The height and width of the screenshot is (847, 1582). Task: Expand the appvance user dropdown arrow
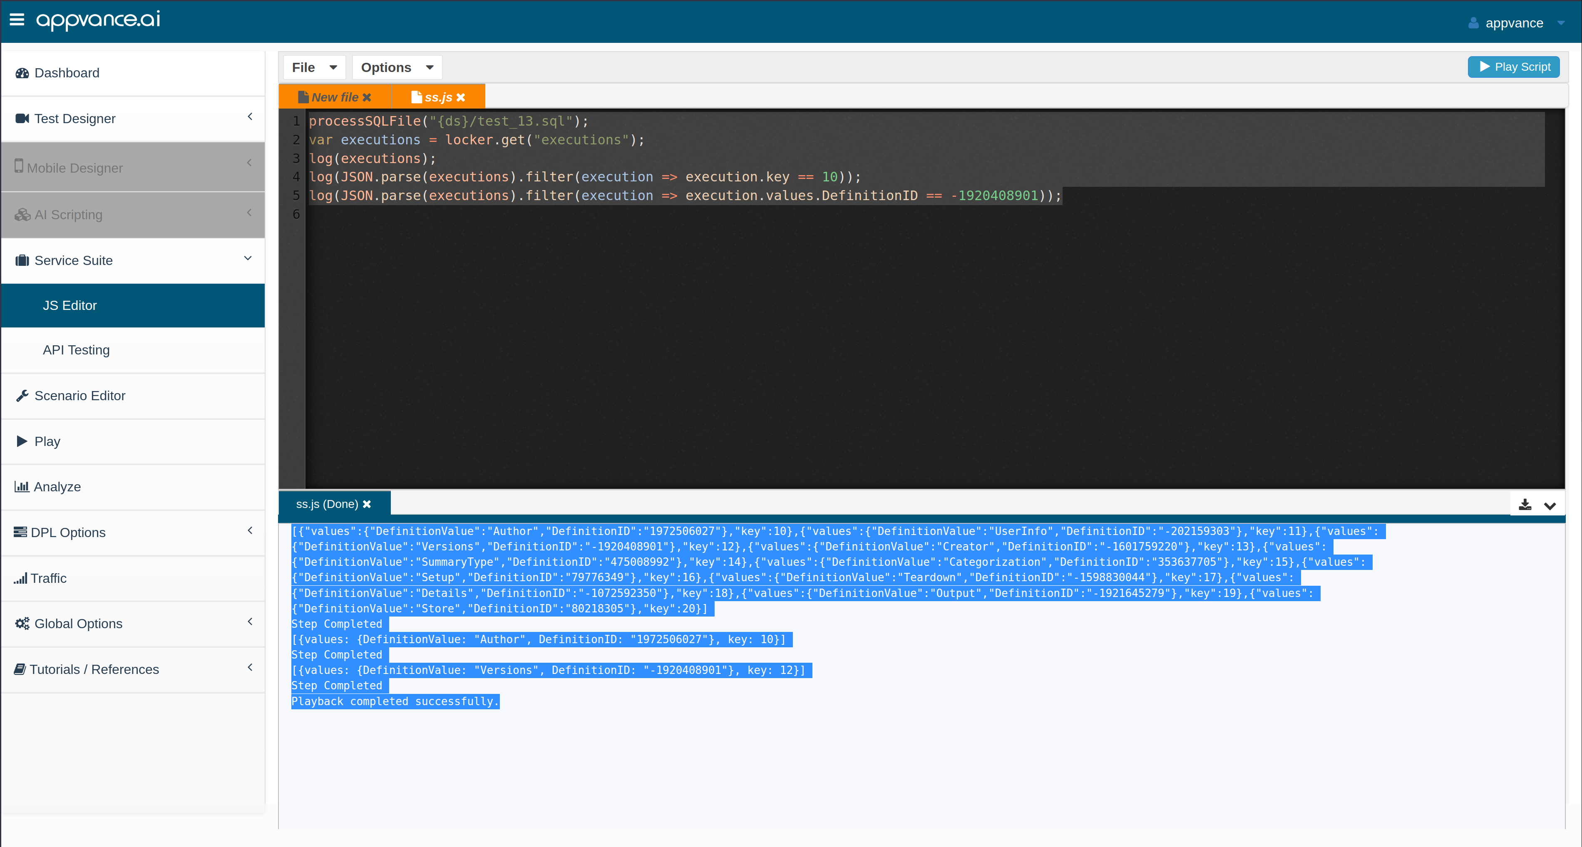pos(1560,23)
